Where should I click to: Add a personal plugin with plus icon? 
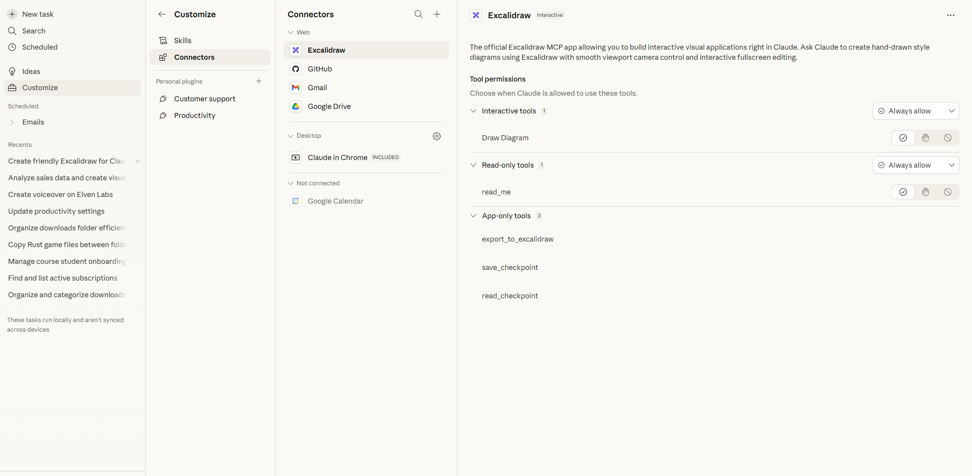(259, 81)
